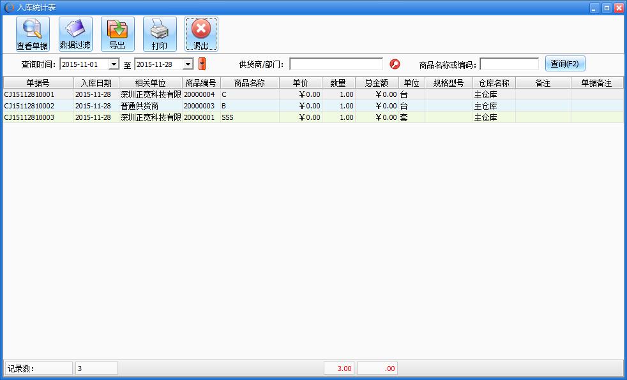Screen dimensions: 627x380
Task: Maximize the 入库统计表 window
Action: point(607,8)
